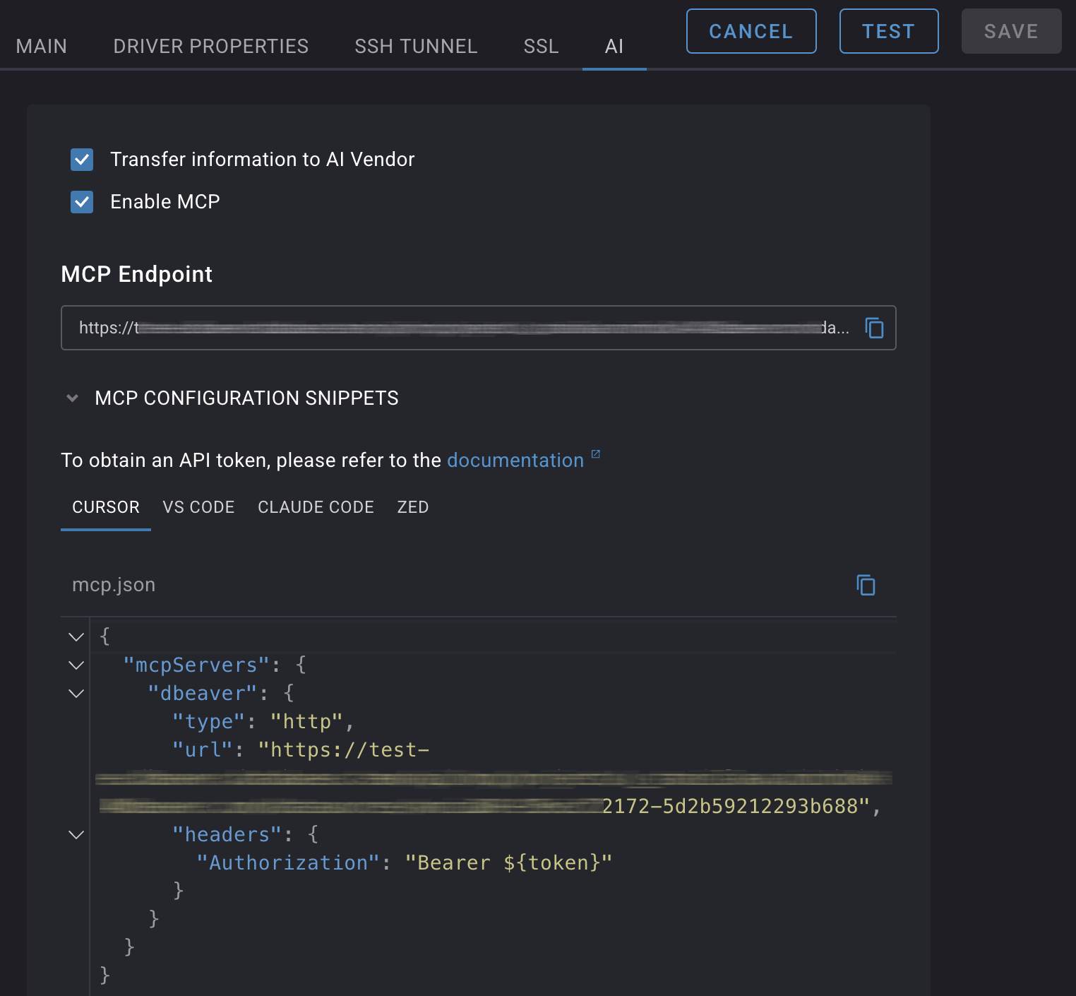Screen dimensions: 1076x996
Task: Fold the headers JSON block
Action: (x=76, y=835)
